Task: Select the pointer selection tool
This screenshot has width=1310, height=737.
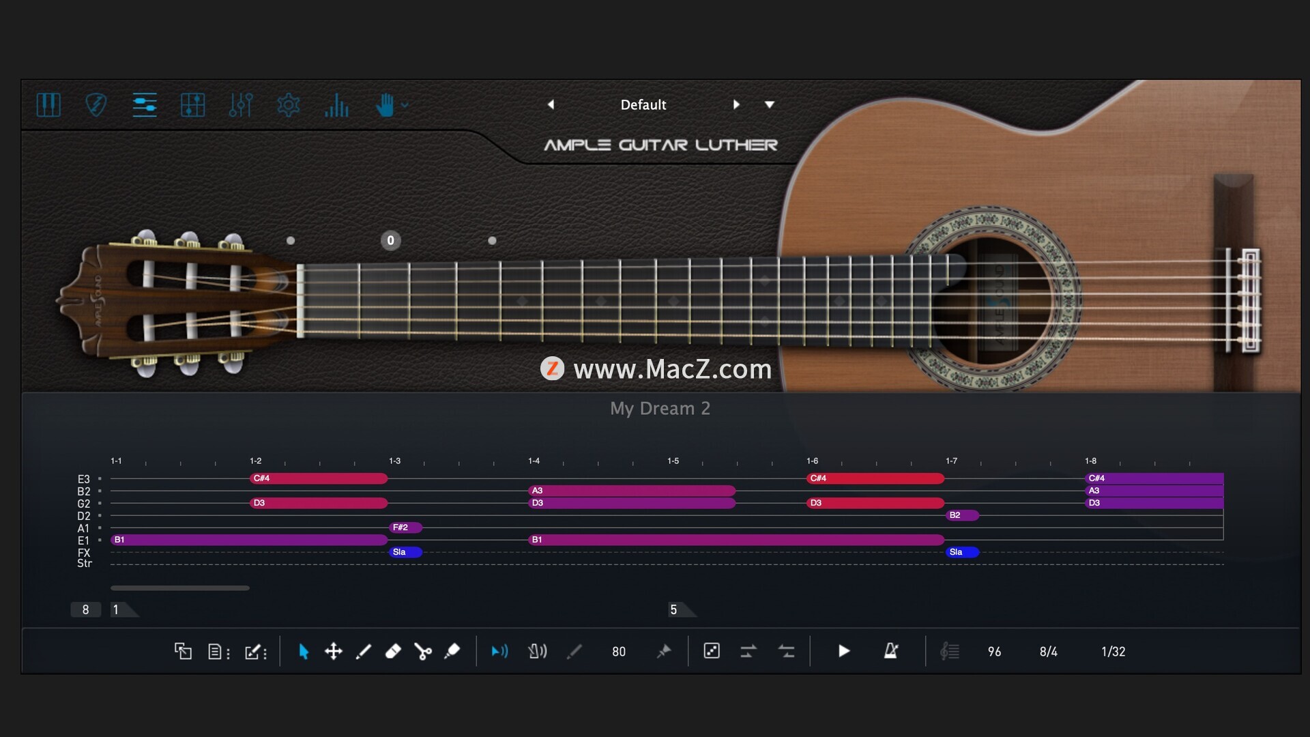Action: click(x=304, y=652)
